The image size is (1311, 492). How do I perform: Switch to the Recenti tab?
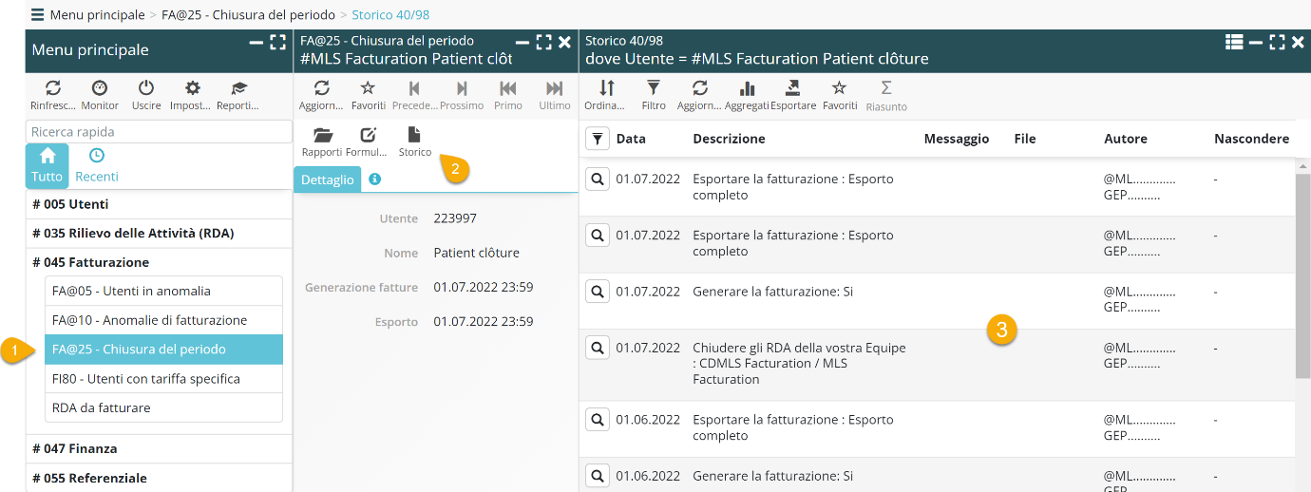pyautogui.click(x=97, y=165)
